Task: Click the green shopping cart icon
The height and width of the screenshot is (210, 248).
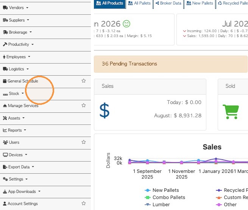Action: point(231,112)
